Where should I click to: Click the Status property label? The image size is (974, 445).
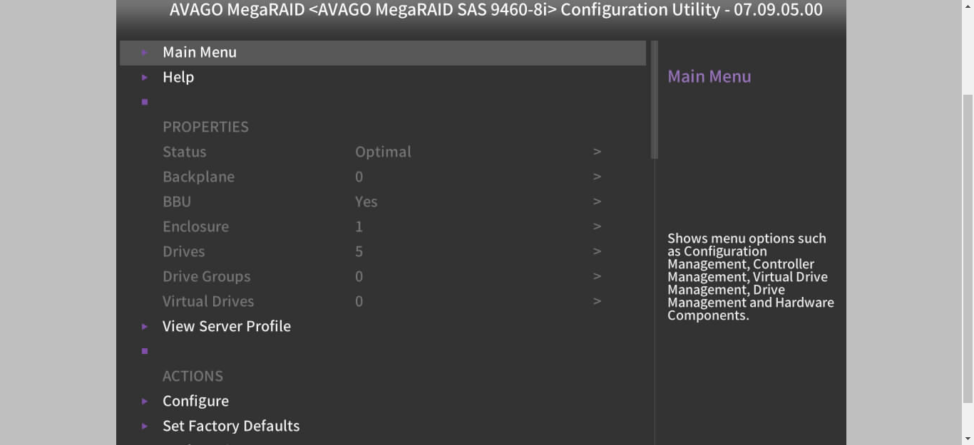(185, 152)
